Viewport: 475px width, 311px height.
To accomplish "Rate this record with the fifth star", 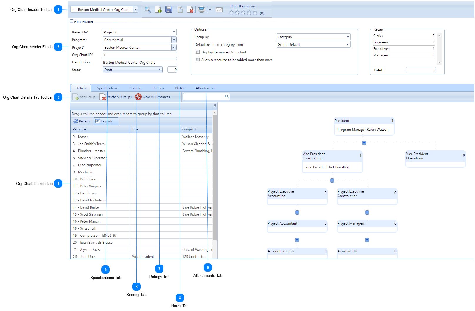I will tap(255, 13).
